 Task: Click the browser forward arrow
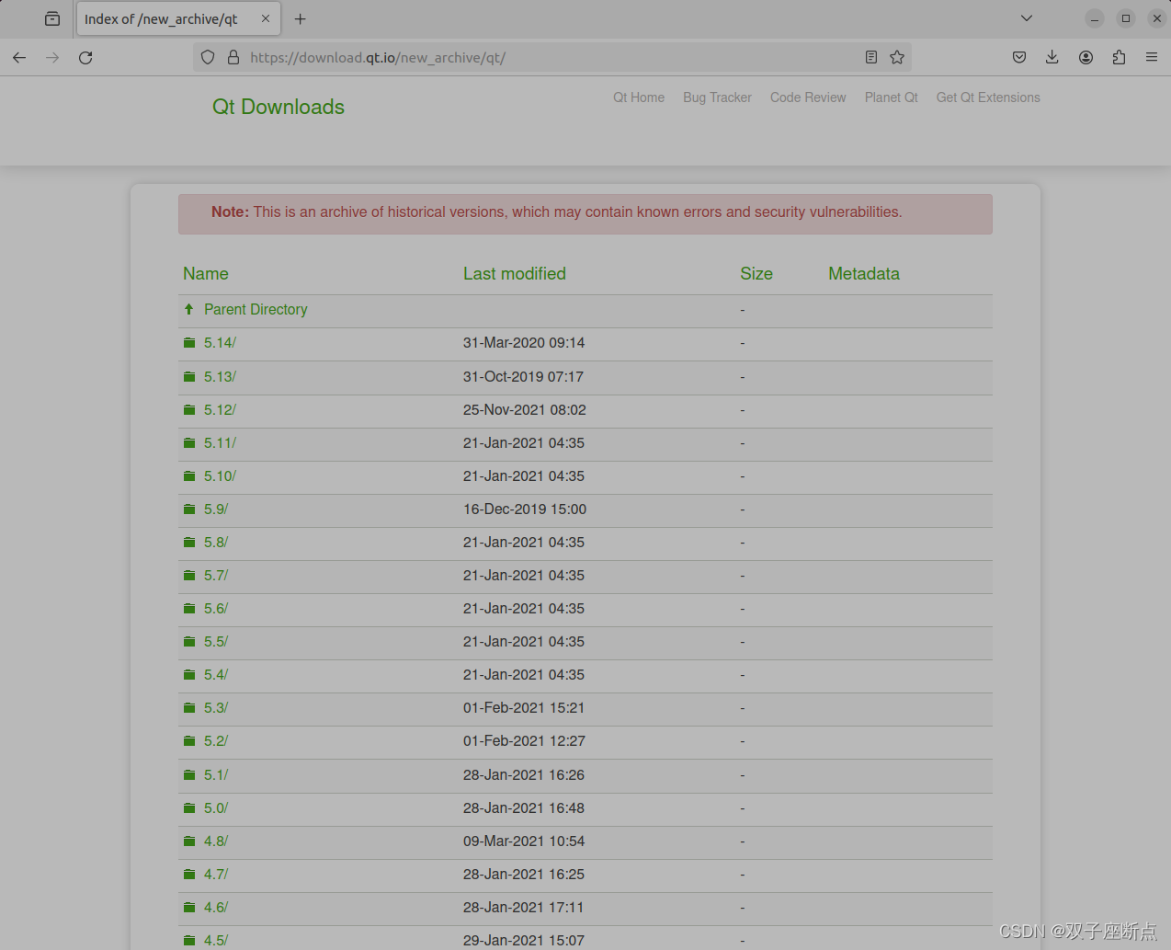click(52, 57)
